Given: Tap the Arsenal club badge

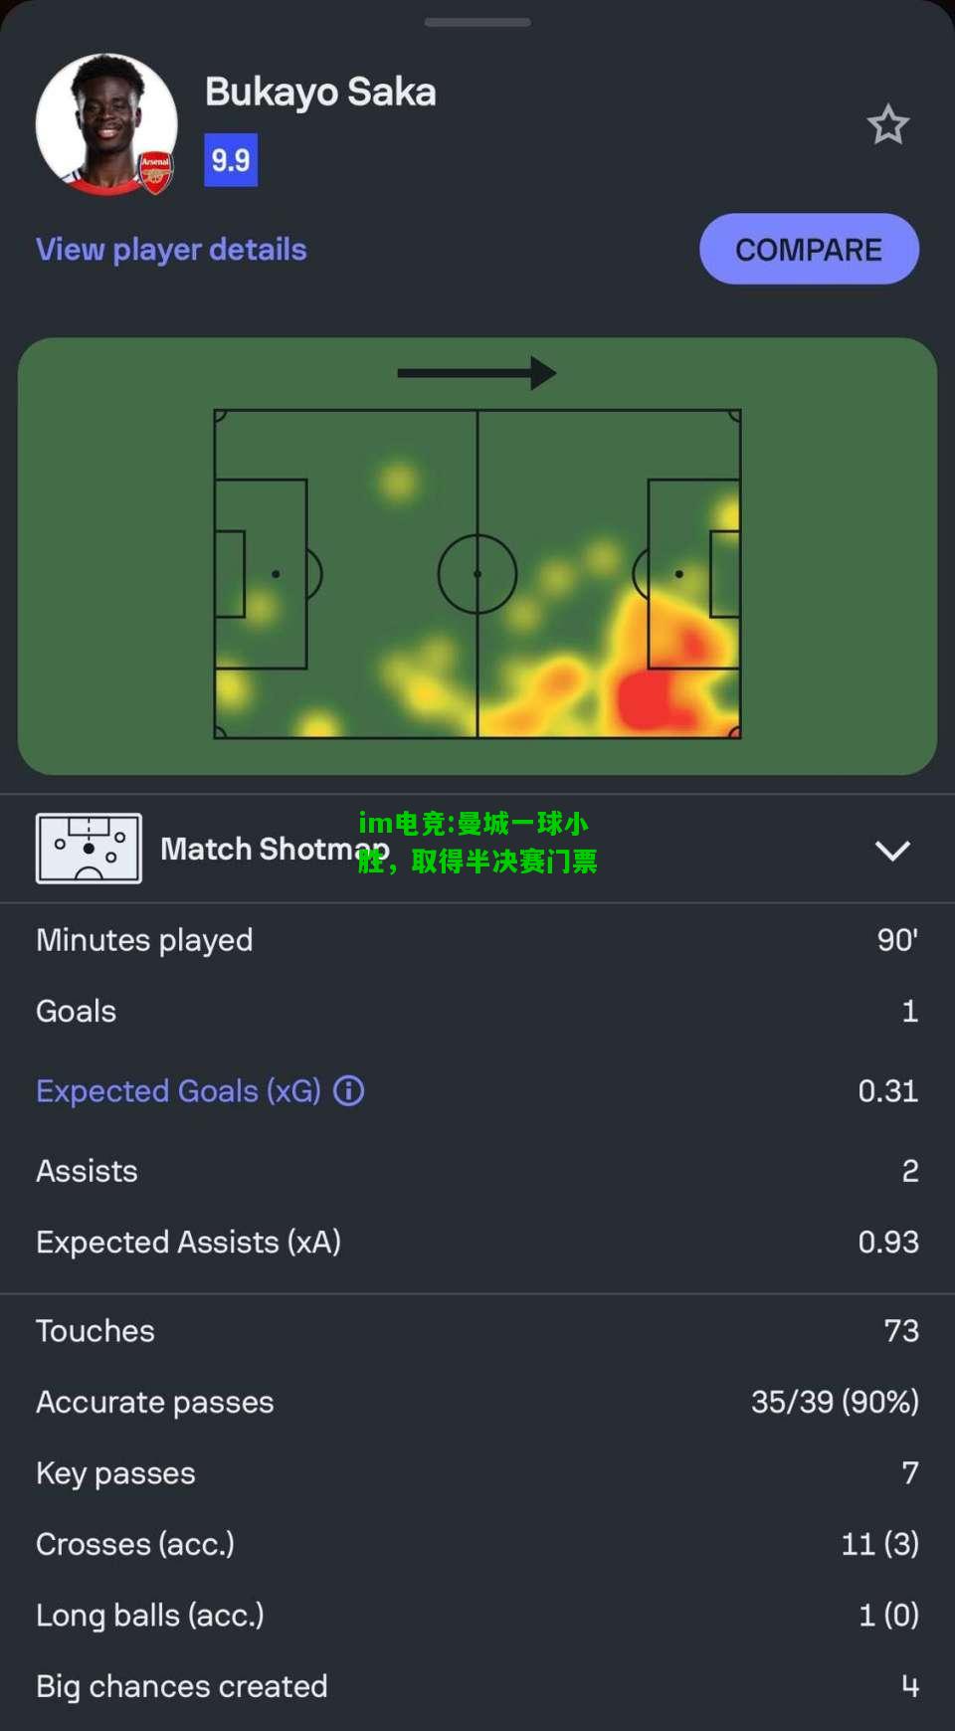Looking at the screenshot, I should (155, 172).
